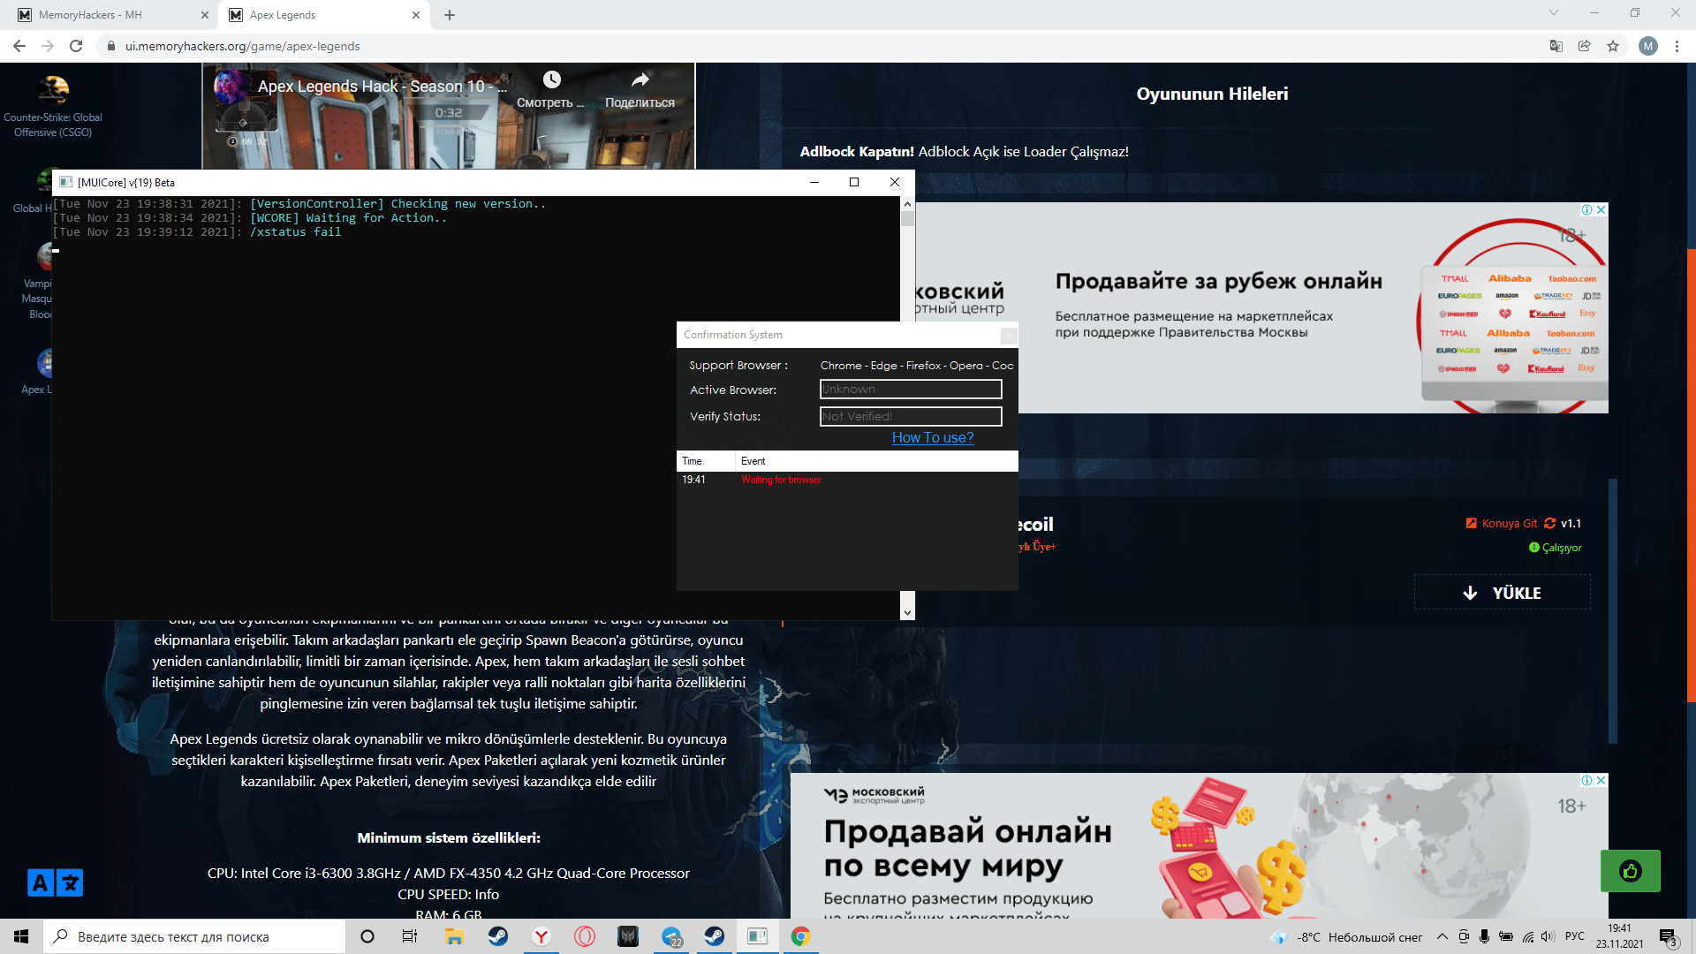Open Counter-Strike: Global Offensive game entry
This screenshot has height=954, width=1696.
pyautogui.click(x=53, y=108)
